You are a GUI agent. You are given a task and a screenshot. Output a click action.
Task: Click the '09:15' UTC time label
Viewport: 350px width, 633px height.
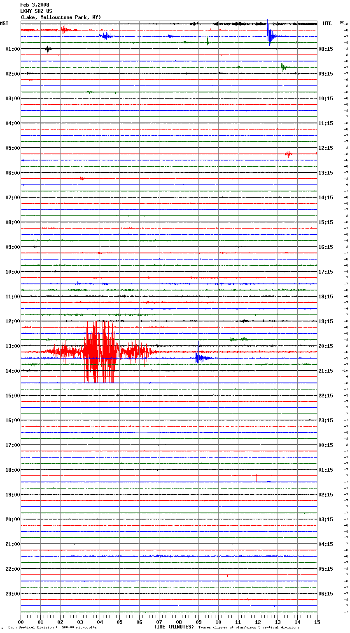[326, 74]
